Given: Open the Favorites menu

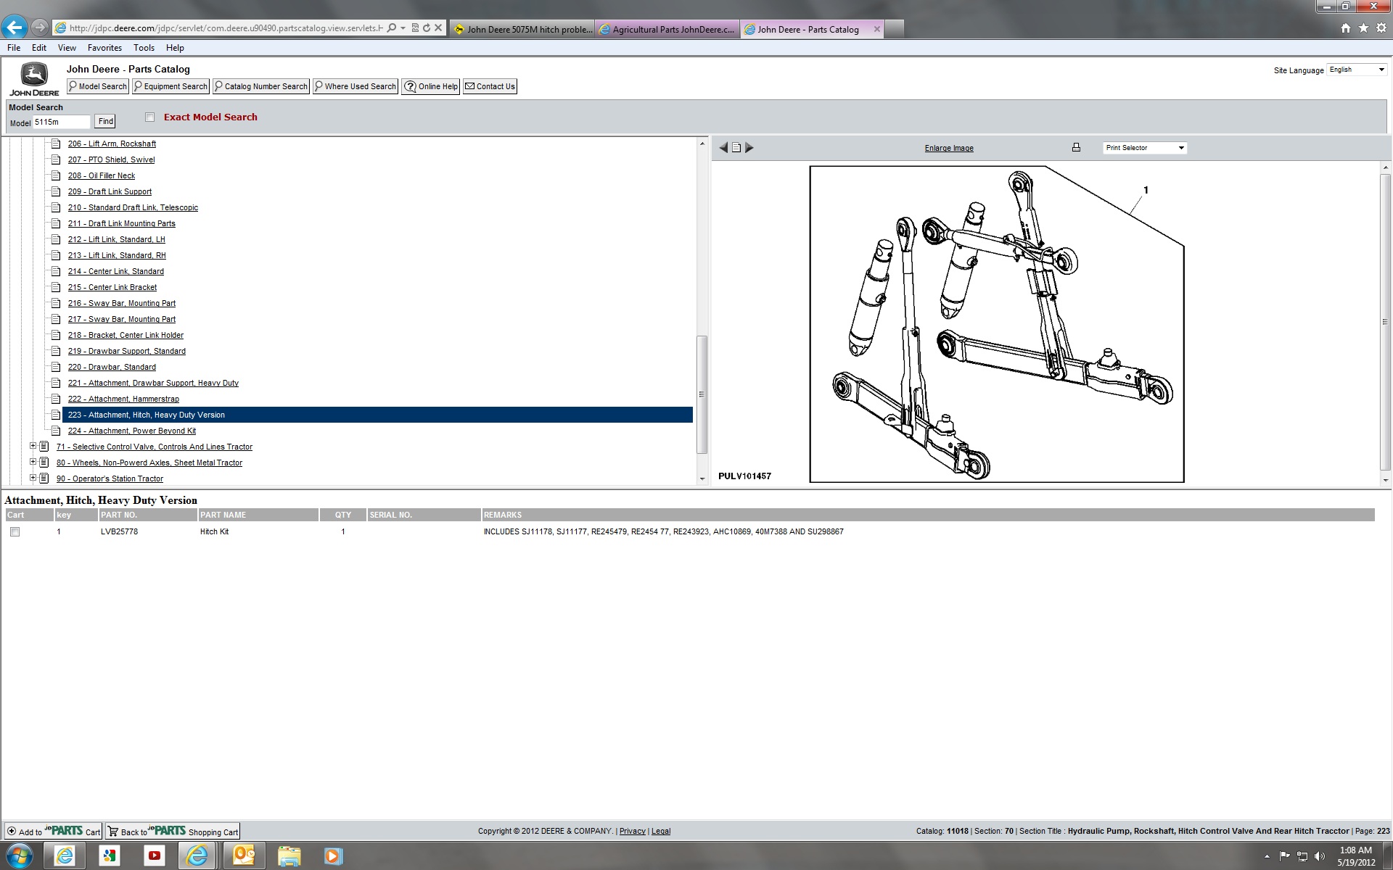Looking at the screenshot, I should pos(104,48).
